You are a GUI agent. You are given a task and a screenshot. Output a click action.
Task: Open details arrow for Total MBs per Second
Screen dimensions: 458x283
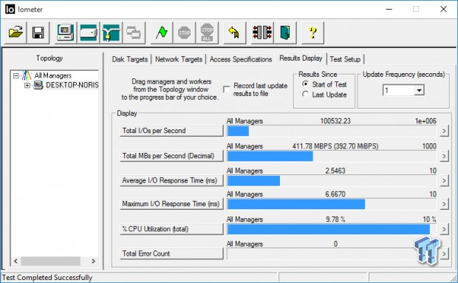(x=444, y=156)
